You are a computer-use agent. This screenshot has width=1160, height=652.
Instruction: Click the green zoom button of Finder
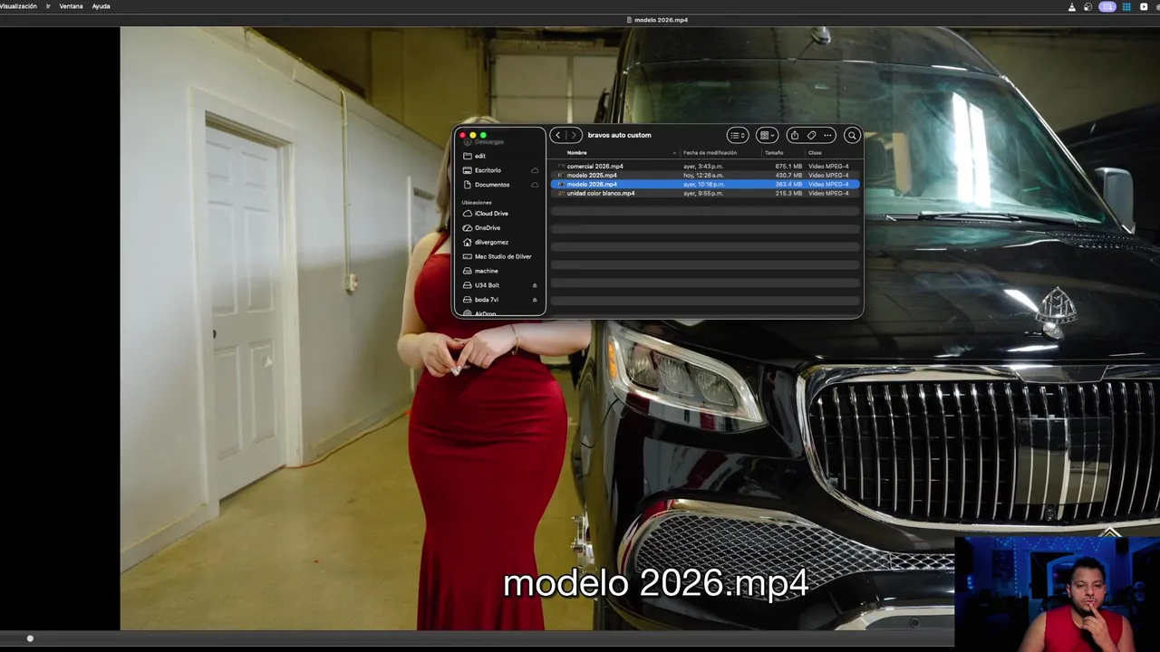pos(483,135)
